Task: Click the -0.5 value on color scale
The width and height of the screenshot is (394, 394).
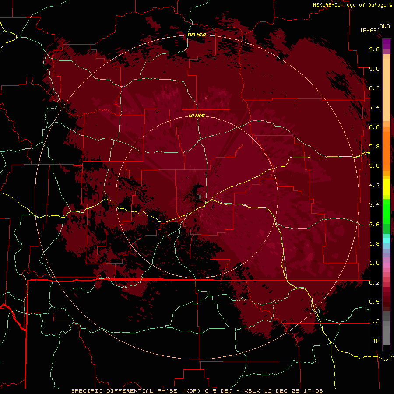Action: point(373,302)
